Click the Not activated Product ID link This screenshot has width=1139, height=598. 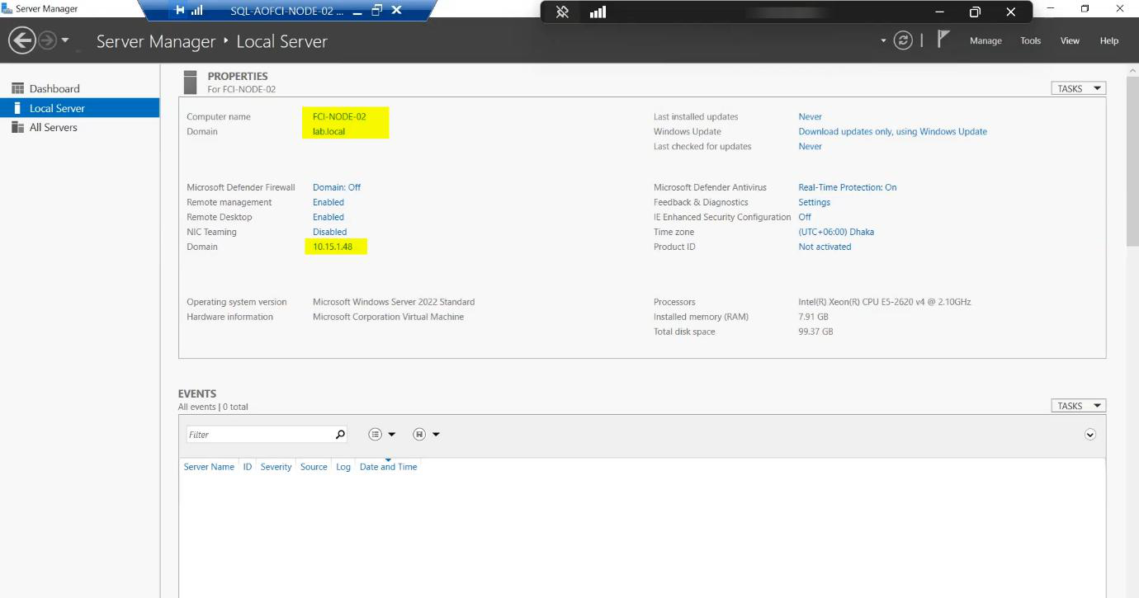[825, 247]
